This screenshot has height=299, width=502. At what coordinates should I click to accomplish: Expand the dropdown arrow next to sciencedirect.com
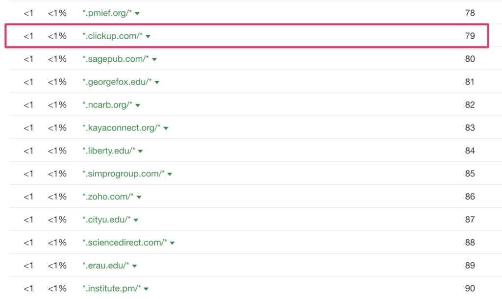click(172, 243)
